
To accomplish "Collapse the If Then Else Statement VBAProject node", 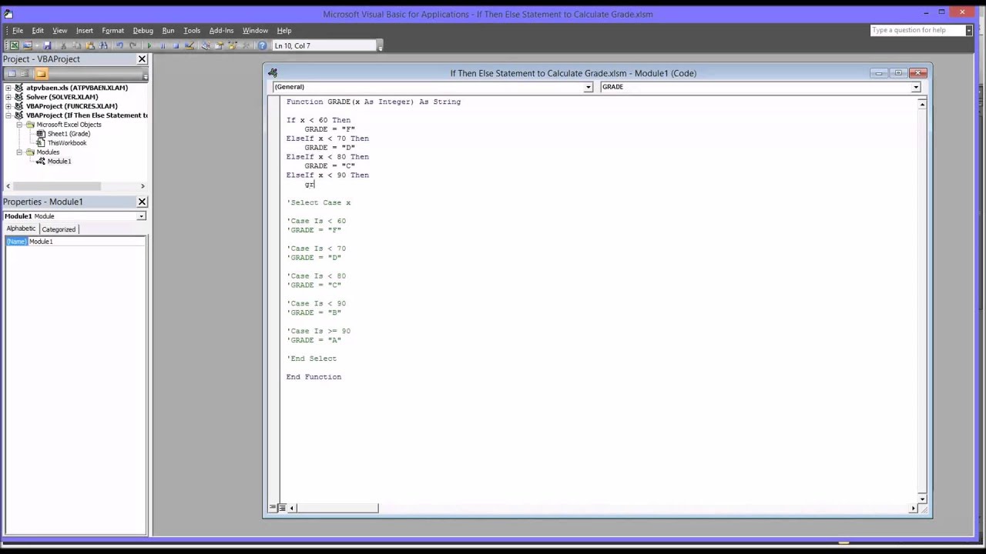I will coord(8,115).
